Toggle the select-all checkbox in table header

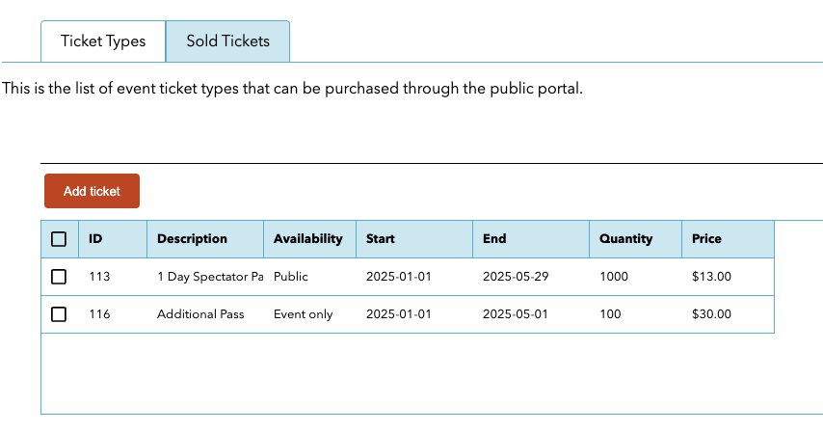pyautogui.click(x=59, y=239)
